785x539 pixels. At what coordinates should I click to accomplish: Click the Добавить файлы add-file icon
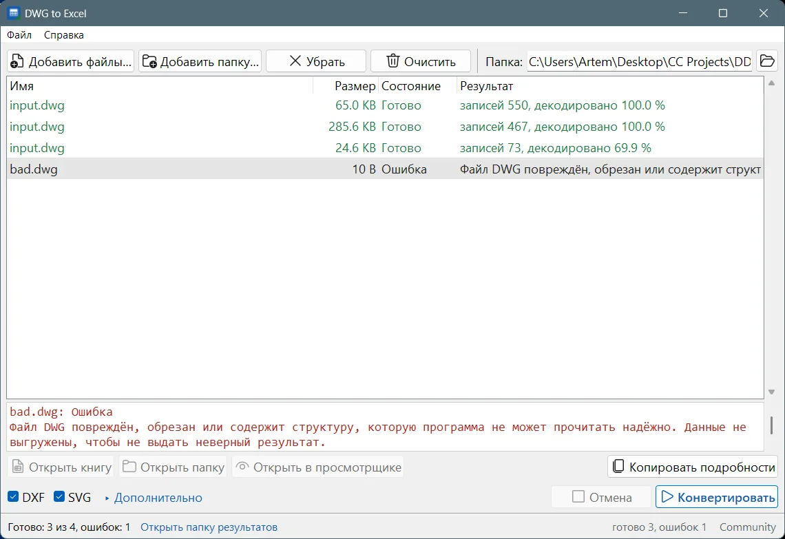17,61
